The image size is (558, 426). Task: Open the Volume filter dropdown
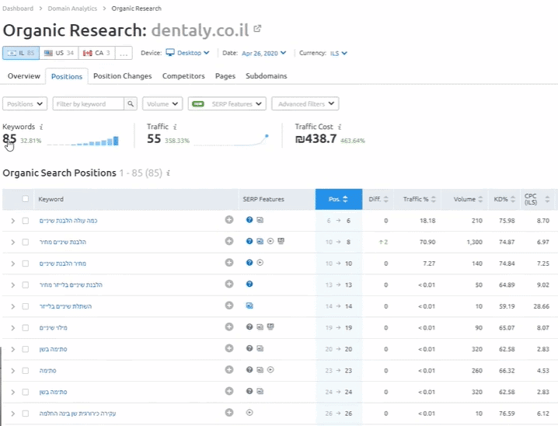(x=162, y=104)
